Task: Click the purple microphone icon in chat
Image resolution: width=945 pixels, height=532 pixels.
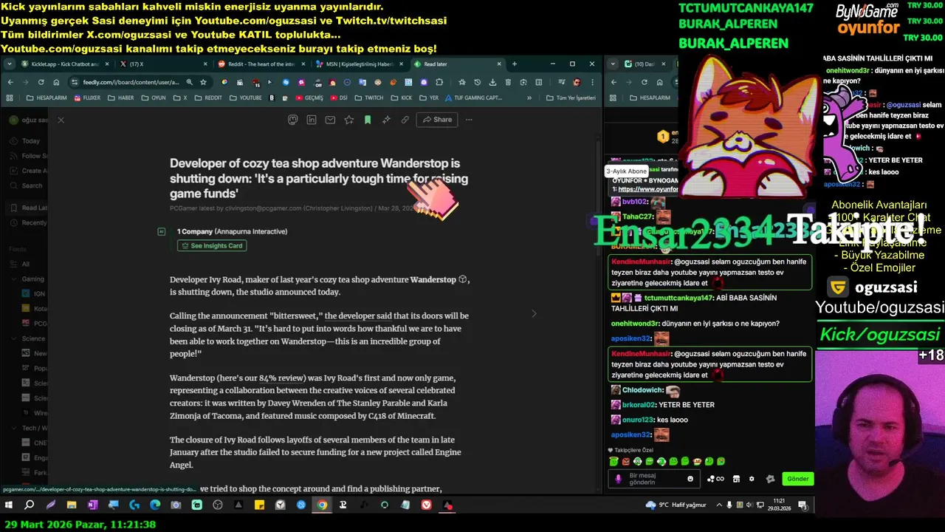Action: 619,479
